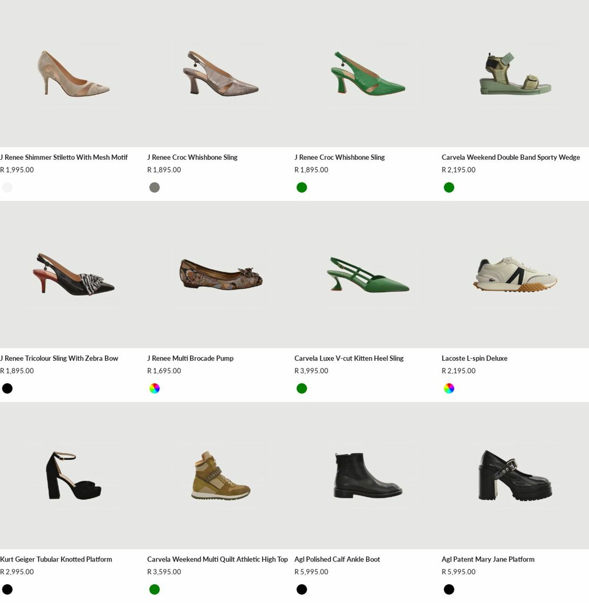This screenshot has height=603, width=589.
Task: Open the Carvela Weekend Sporty Wedge image
Action: point(515,73)
